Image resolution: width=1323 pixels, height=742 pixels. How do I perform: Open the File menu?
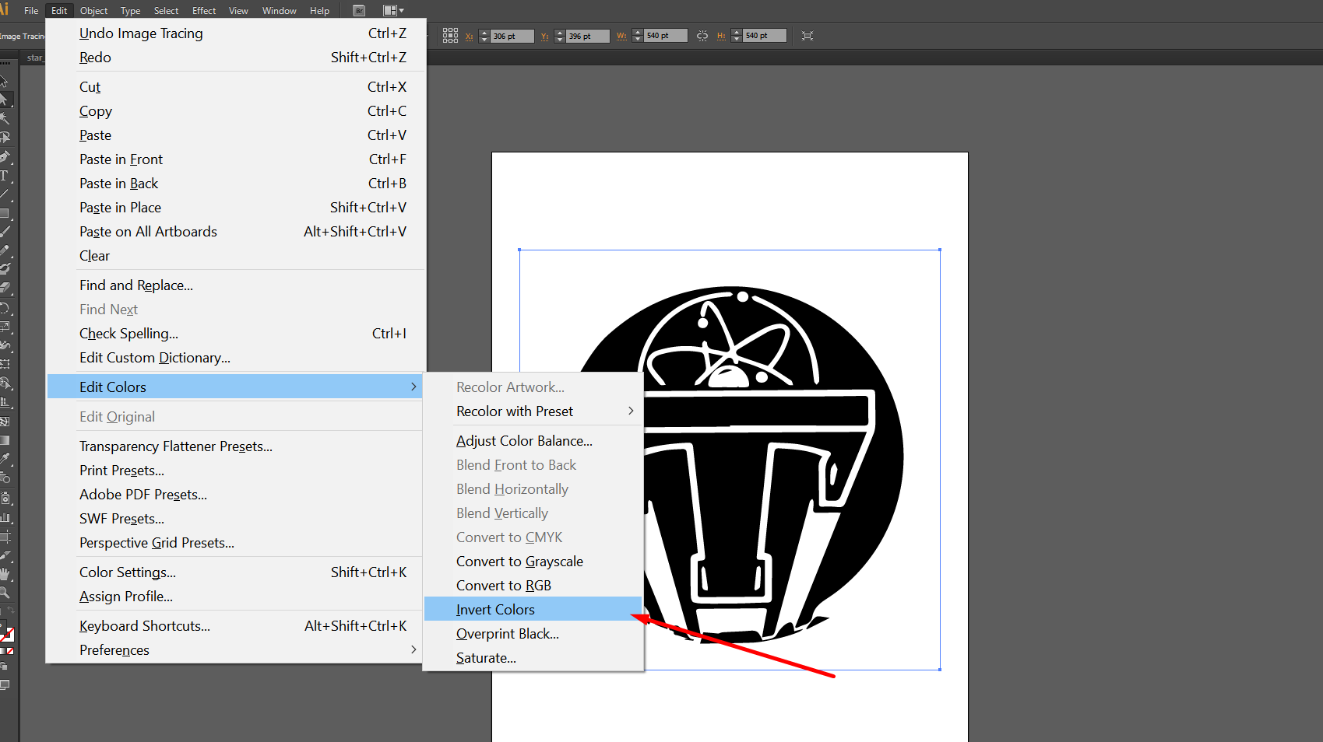click(31, 11)
